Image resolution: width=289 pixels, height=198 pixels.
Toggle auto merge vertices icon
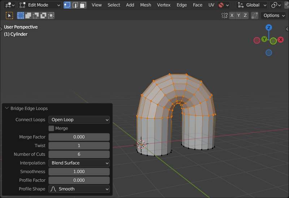point(255,16)
